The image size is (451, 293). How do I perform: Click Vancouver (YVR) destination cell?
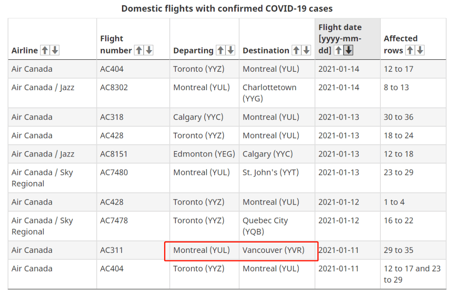coord(277,250)
